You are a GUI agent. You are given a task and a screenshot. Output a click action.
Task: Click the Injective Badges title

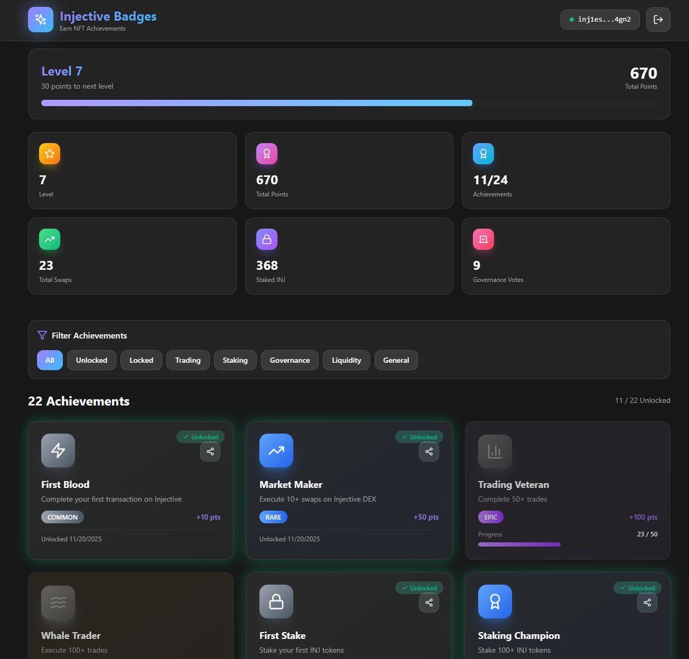108,16
